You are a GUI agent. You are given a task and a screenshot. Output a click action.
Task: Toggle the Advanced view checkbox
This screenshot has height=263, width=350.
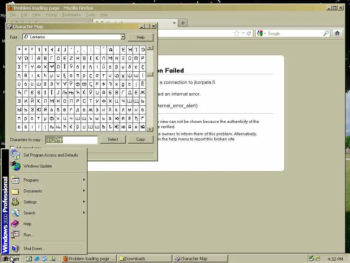coord(12,148)
